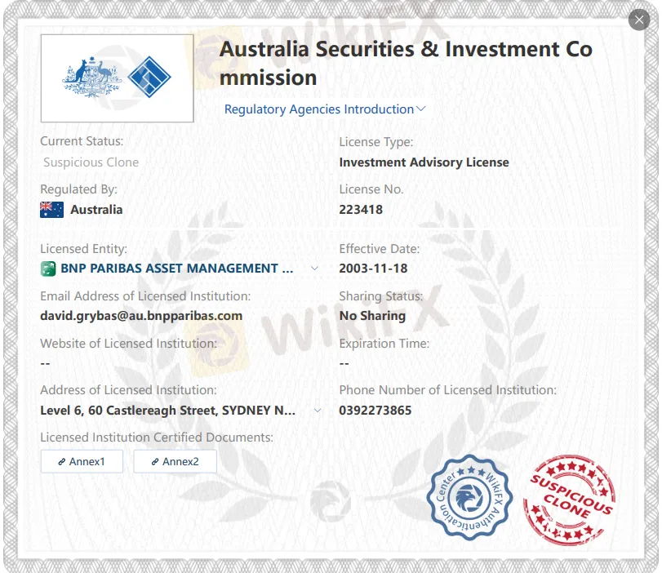This screenshot has width=662, height=573.
Task: Select the license number 223418
Action: [361, 210]
